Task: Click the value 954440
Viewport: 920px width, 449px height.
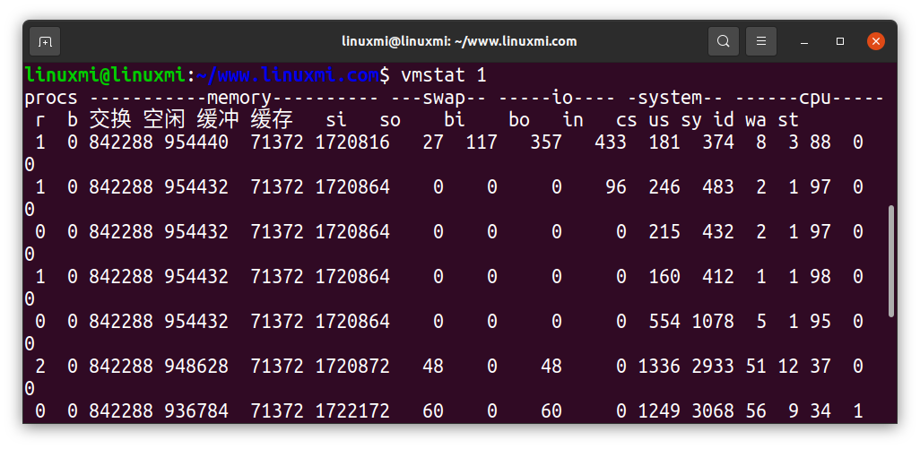Action: point(196,142)
